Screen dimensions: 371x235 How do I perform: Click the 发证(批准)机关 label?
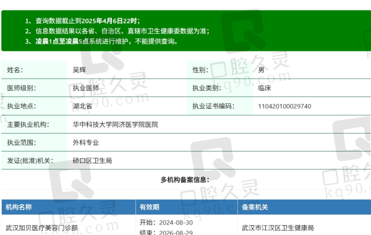click(x=30, y=161)
